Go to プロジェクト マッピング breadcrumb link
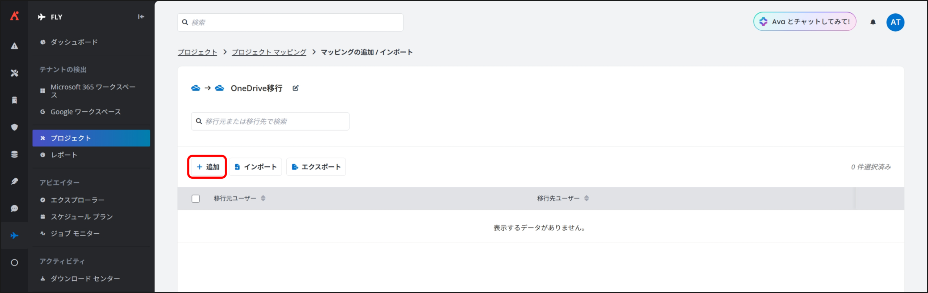The height and width of the screenshot is (293, 928). pos(269,52)
